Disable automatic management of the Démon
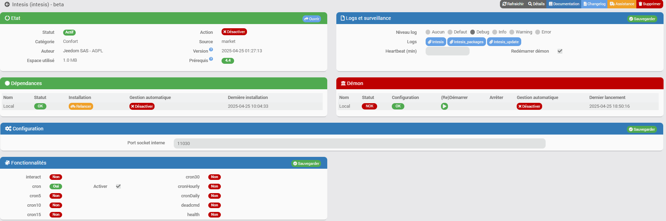Screen dimensions: 666x221 coord(529,106)
